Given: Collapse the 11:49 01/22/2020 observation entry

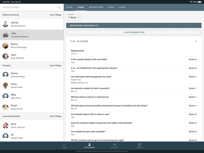Looking at the screenshot, I should (x=196, y=41).
